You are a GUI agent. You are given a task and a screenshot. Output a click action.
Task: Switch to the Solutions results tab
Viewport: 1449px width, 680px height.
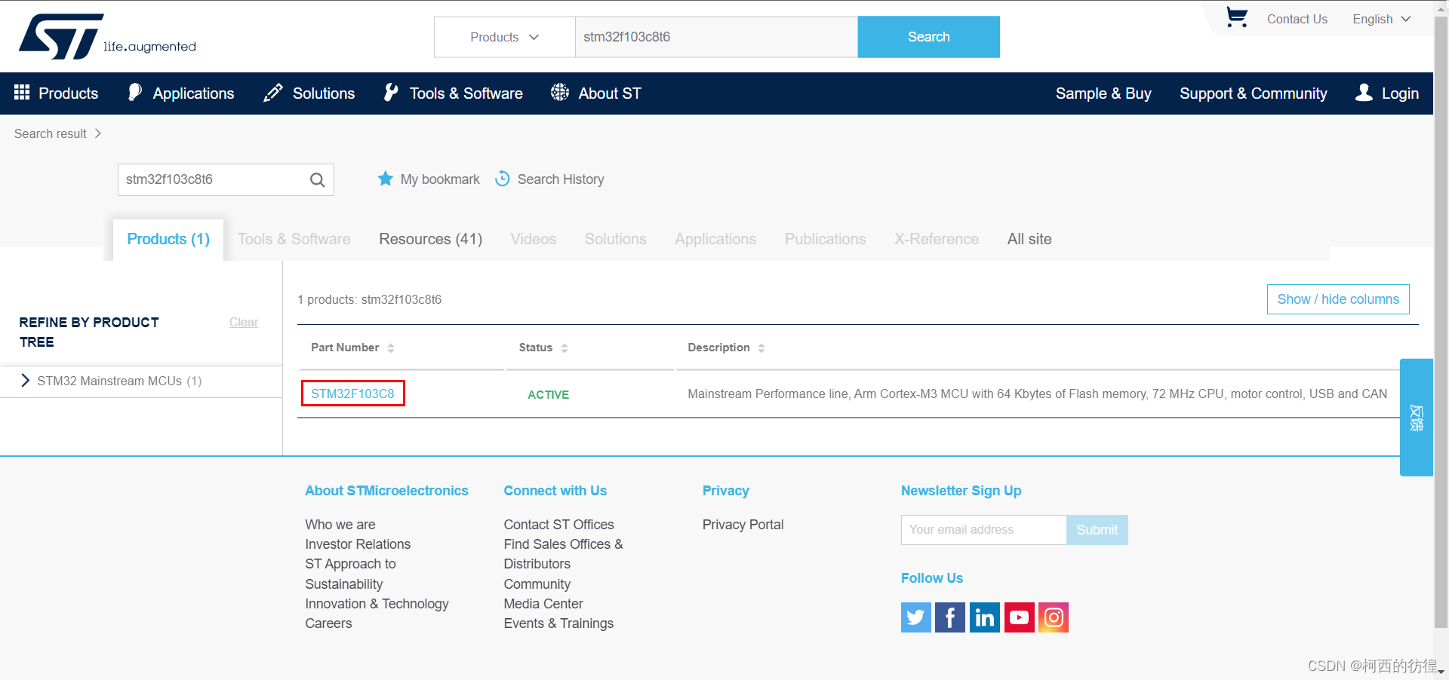[615, 239]
